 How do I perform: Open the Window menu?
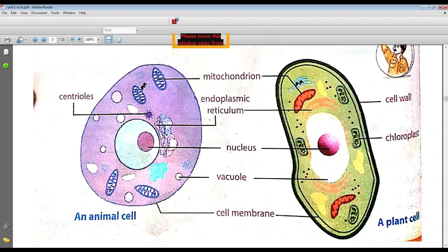pyautogui.click(x=69, y=13)
